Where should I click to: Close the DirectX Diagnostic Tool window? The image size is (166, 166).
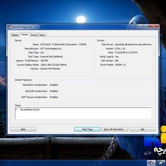click(154, 26)
